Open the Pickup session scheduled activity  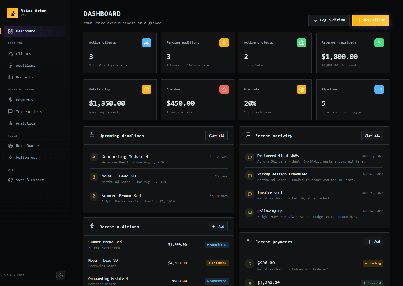tap(314, 177)
